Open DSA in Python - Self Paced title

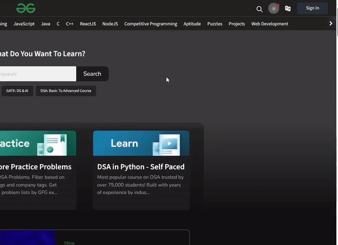(141, 167)
